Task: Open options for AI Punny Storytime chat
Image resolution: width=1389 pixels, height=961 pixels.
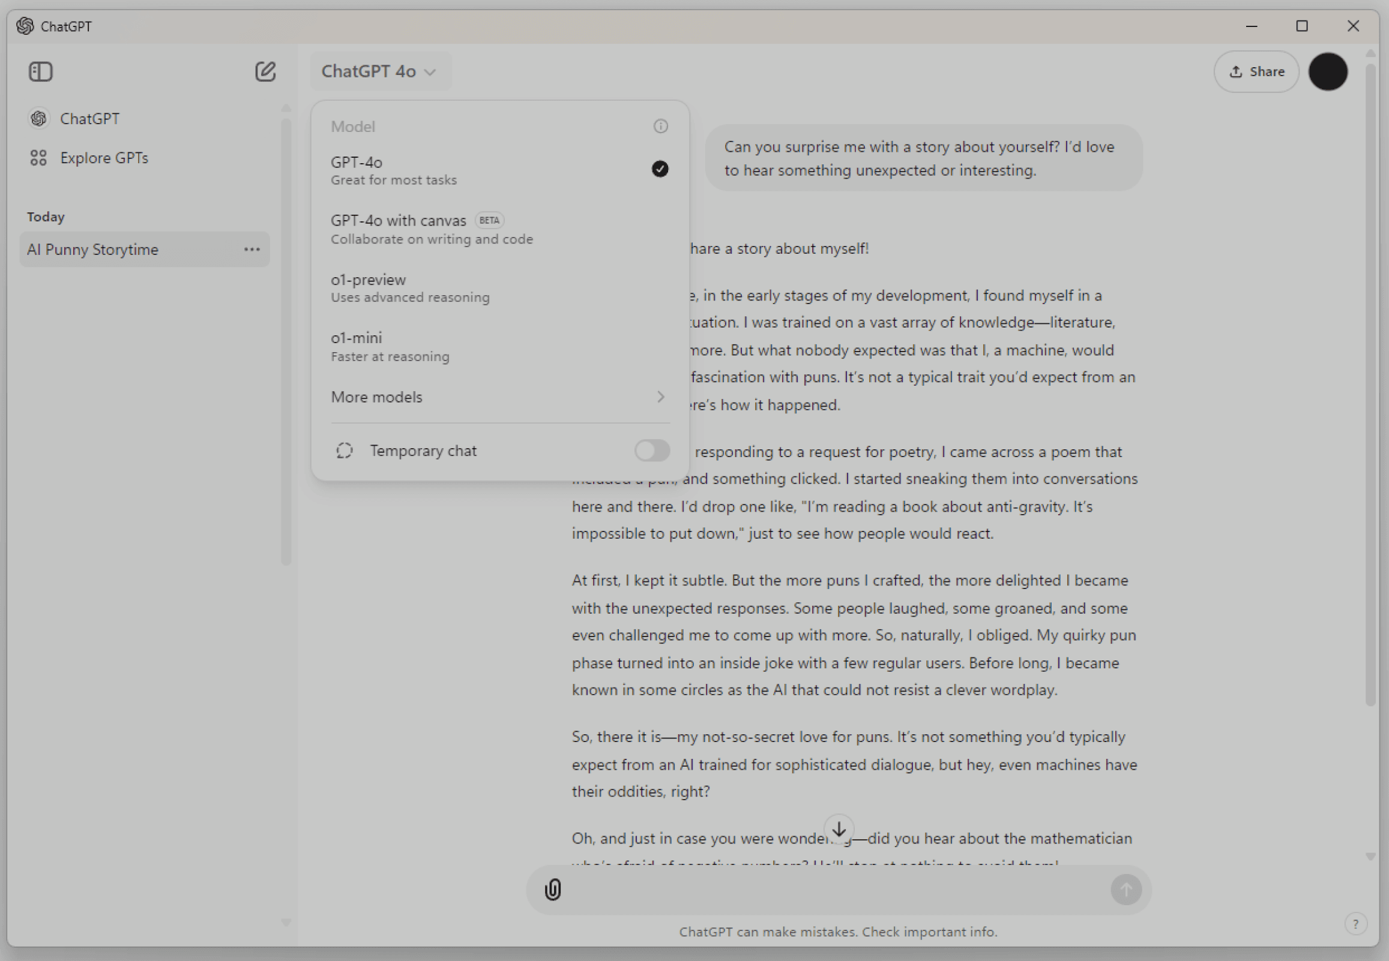Action: coord(252,250)
